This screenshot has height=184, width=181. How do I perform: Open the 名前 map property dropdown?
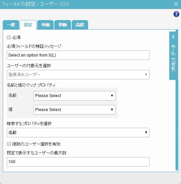74,96
